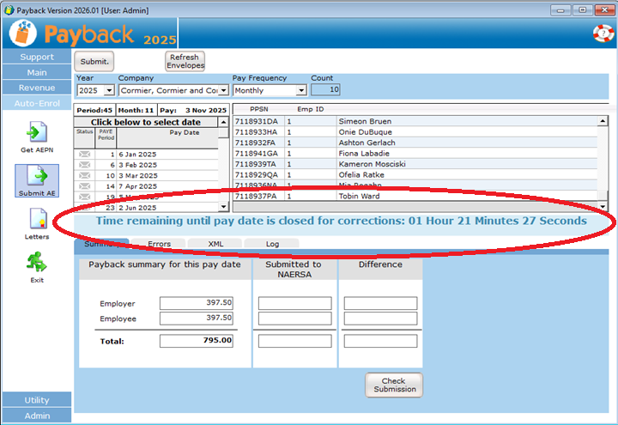Open the lifebuoy help icon
Screen dimensions: 618x425
(603, 33)
